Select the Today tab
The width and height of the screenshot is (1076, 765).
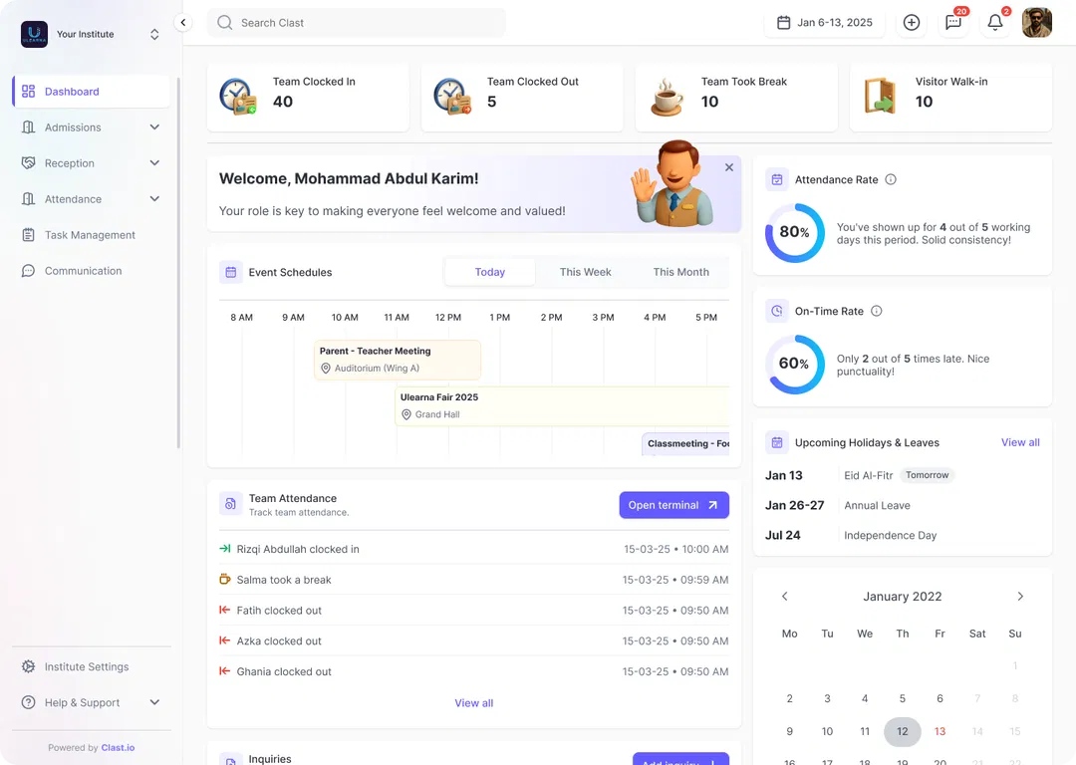point(490,272)
